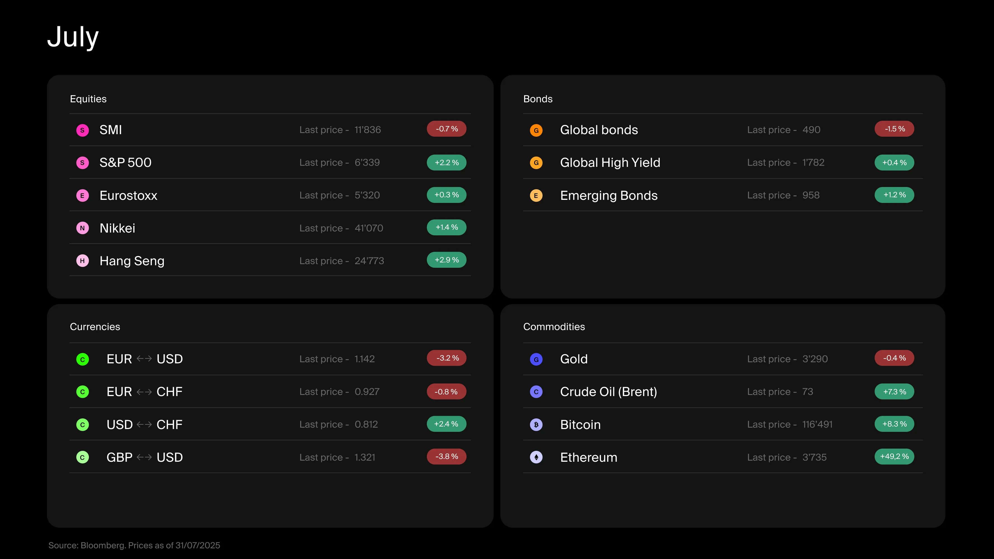This screenshot has height=559, width=994.
Task: Click the +7.3 % Crude Oil badge
Action: point(894,392)
